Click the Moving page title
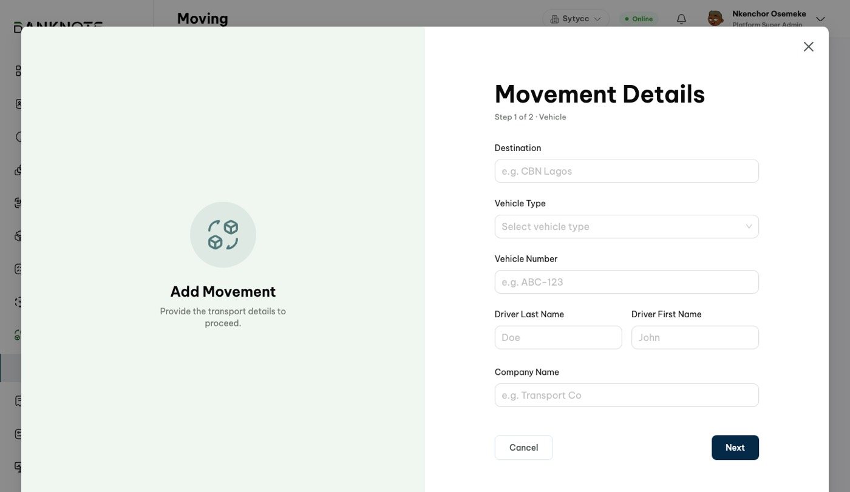 203,18
